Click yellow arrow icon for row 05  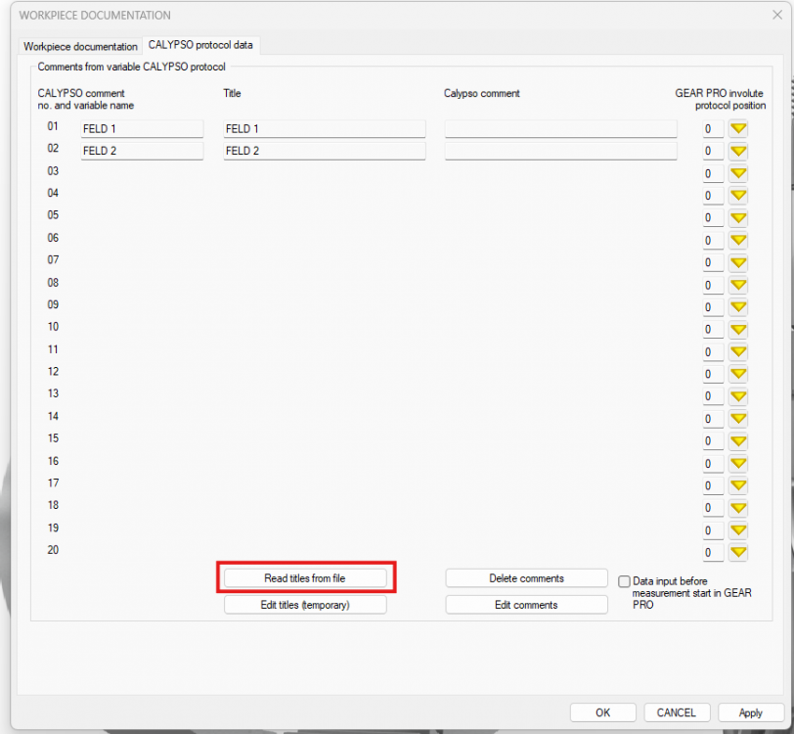[738, 218]
